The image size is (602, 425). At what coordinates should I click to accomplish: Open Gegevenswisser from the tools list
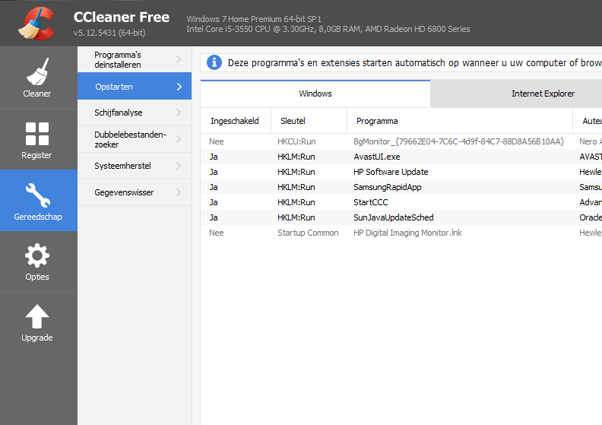click(124, 192)
